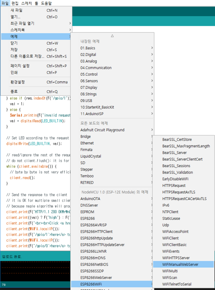Open ESP8266WebServer examples submenu
This screenshot has height=290, width=215.
[112, 278]
